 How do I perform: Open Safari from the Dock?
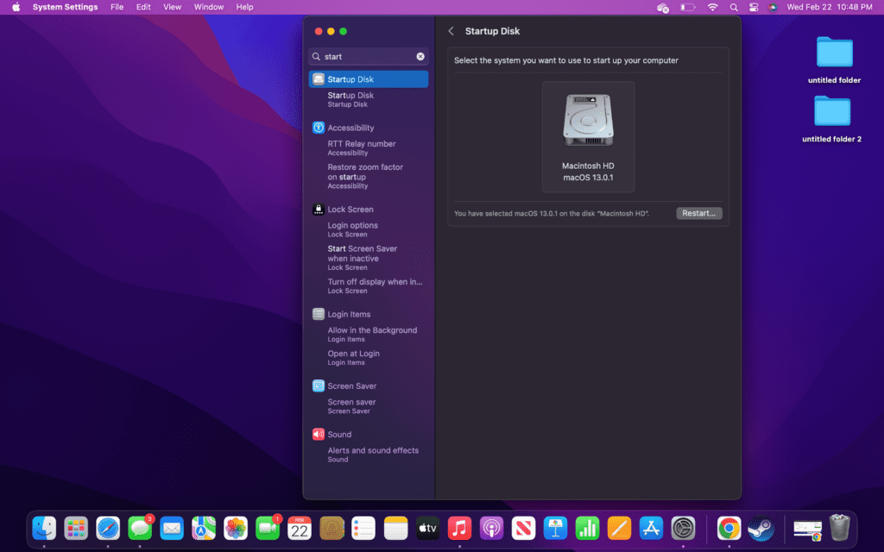click(108, 529)
